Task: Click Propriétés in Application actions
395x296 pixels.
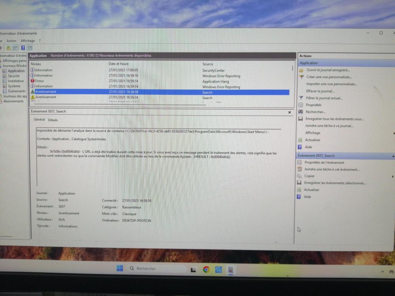Action: point(313,105)
